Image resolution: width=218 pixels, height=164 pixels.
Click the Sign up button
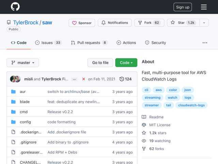click(x=183, y=7)
